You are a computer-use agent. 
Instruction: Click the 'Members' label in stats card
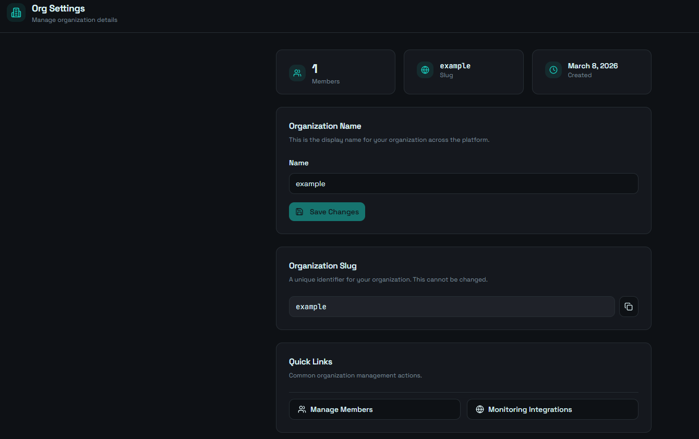tap(326, 81)
